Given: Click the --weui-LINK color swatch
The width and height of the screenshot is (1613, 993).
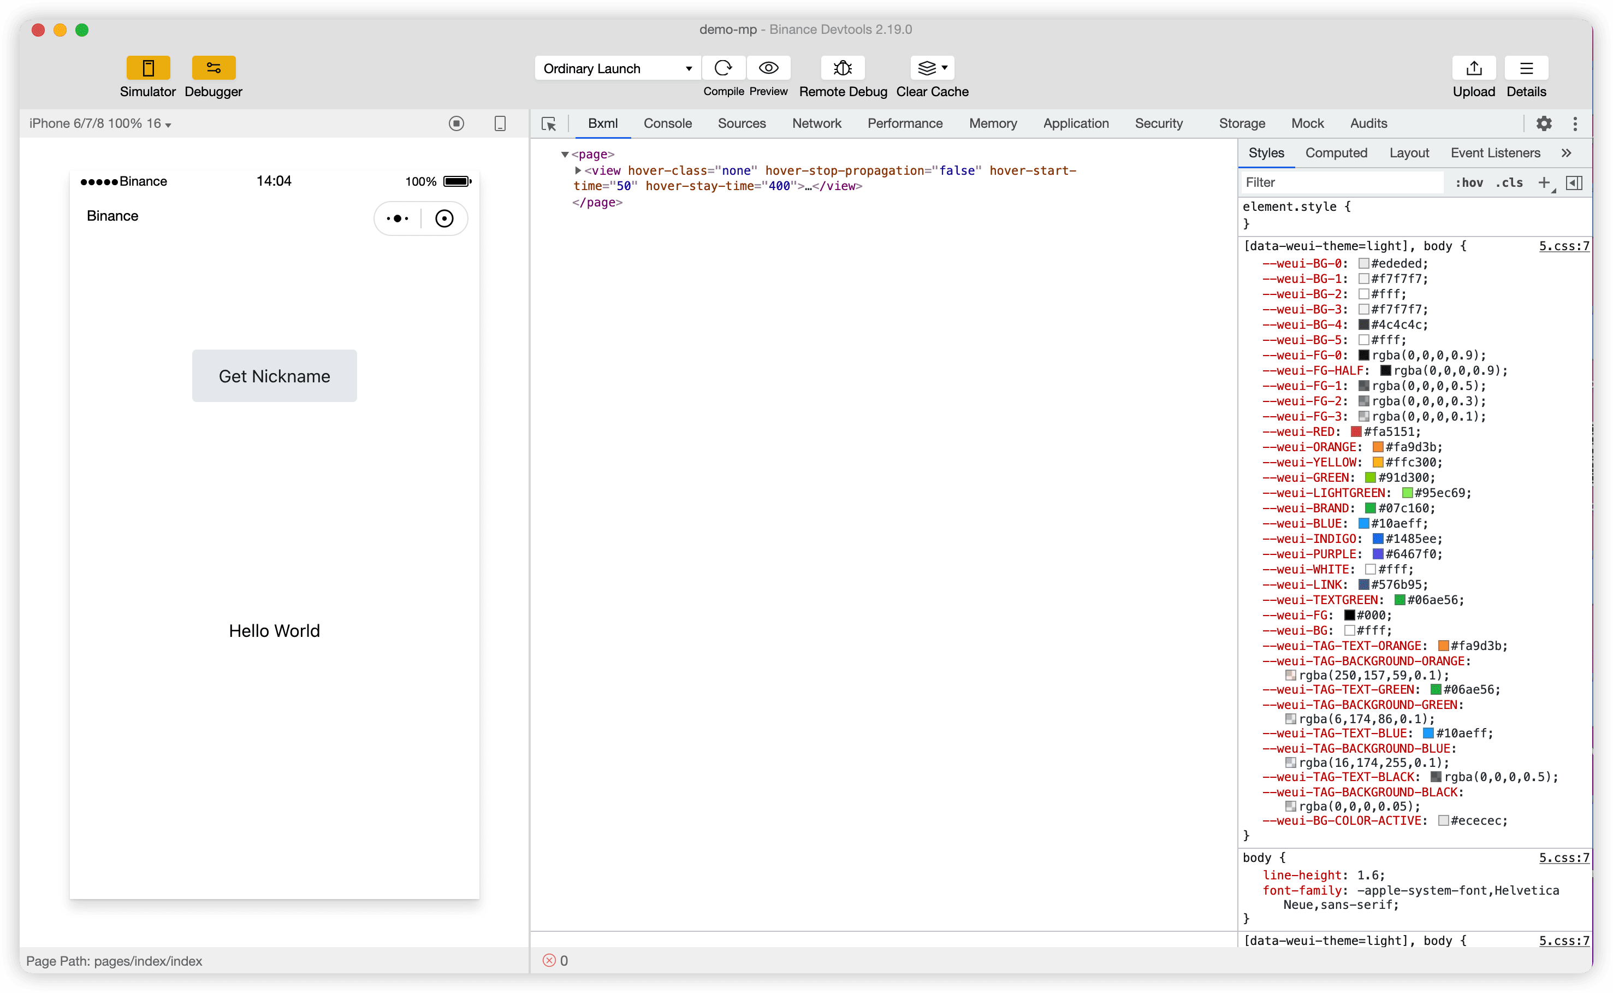Looking at the screenshot, I should coord(1363,584).
